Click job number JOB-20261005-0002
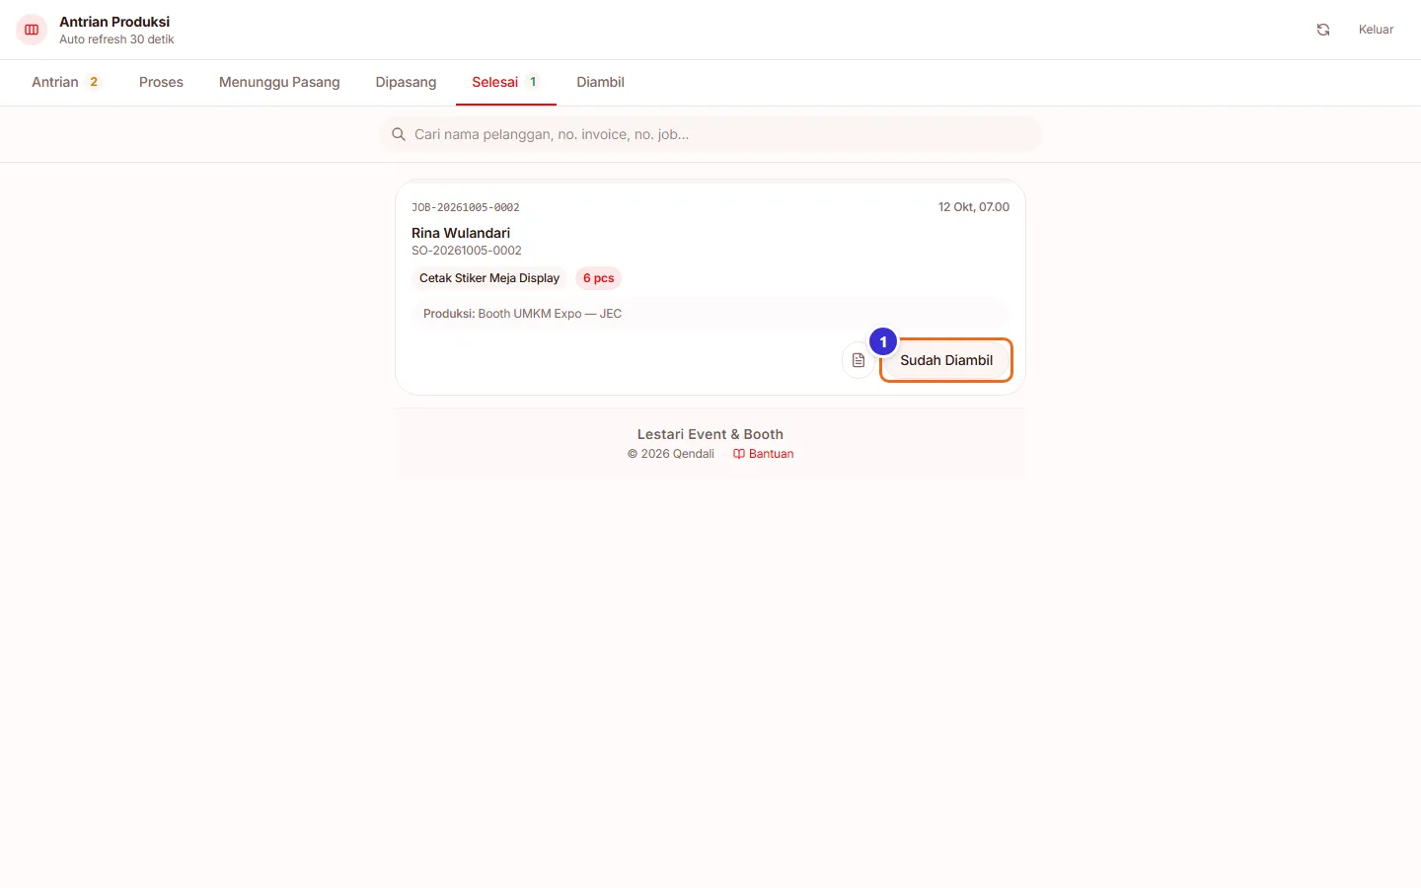 [x=466, y=207]
